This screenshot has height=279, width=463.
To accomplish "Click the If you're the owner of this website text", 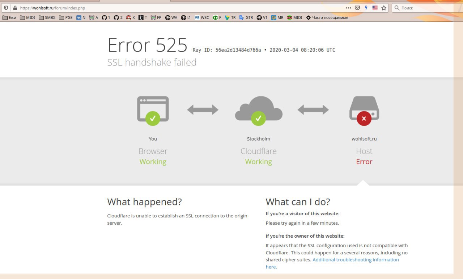I will [305, 236].
